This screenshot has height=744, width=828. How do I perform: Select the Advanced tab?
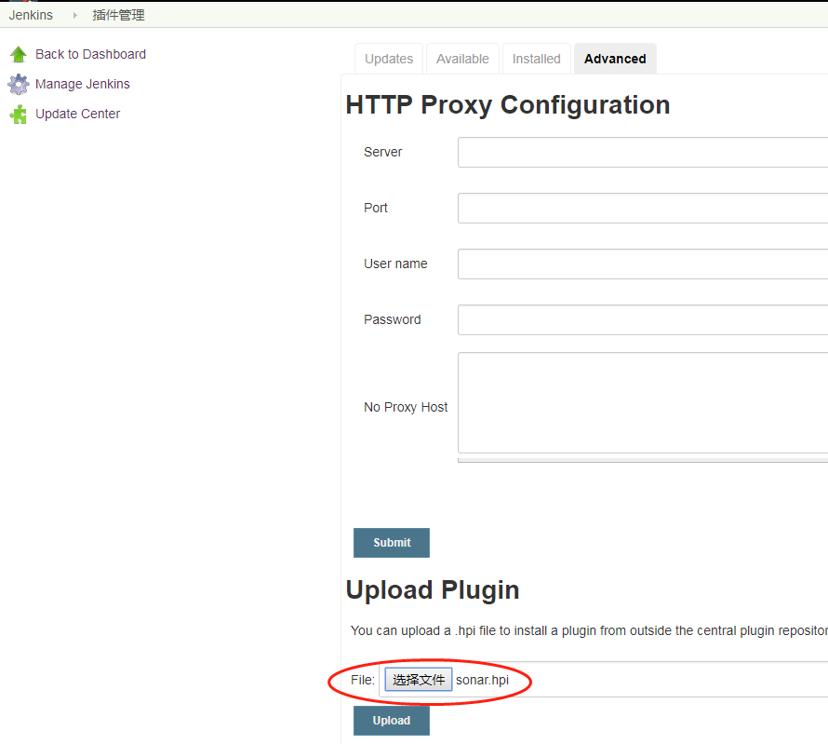click(615, 59)
